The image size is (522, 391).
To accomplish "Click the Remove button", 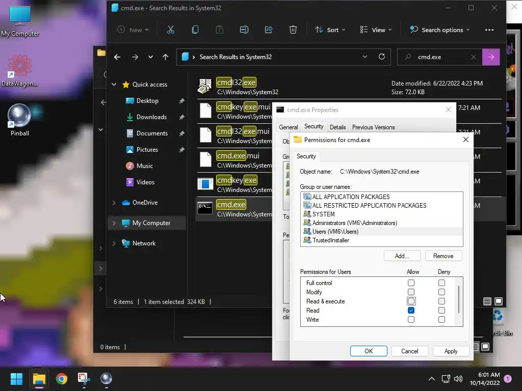I will tap(443, 256).
